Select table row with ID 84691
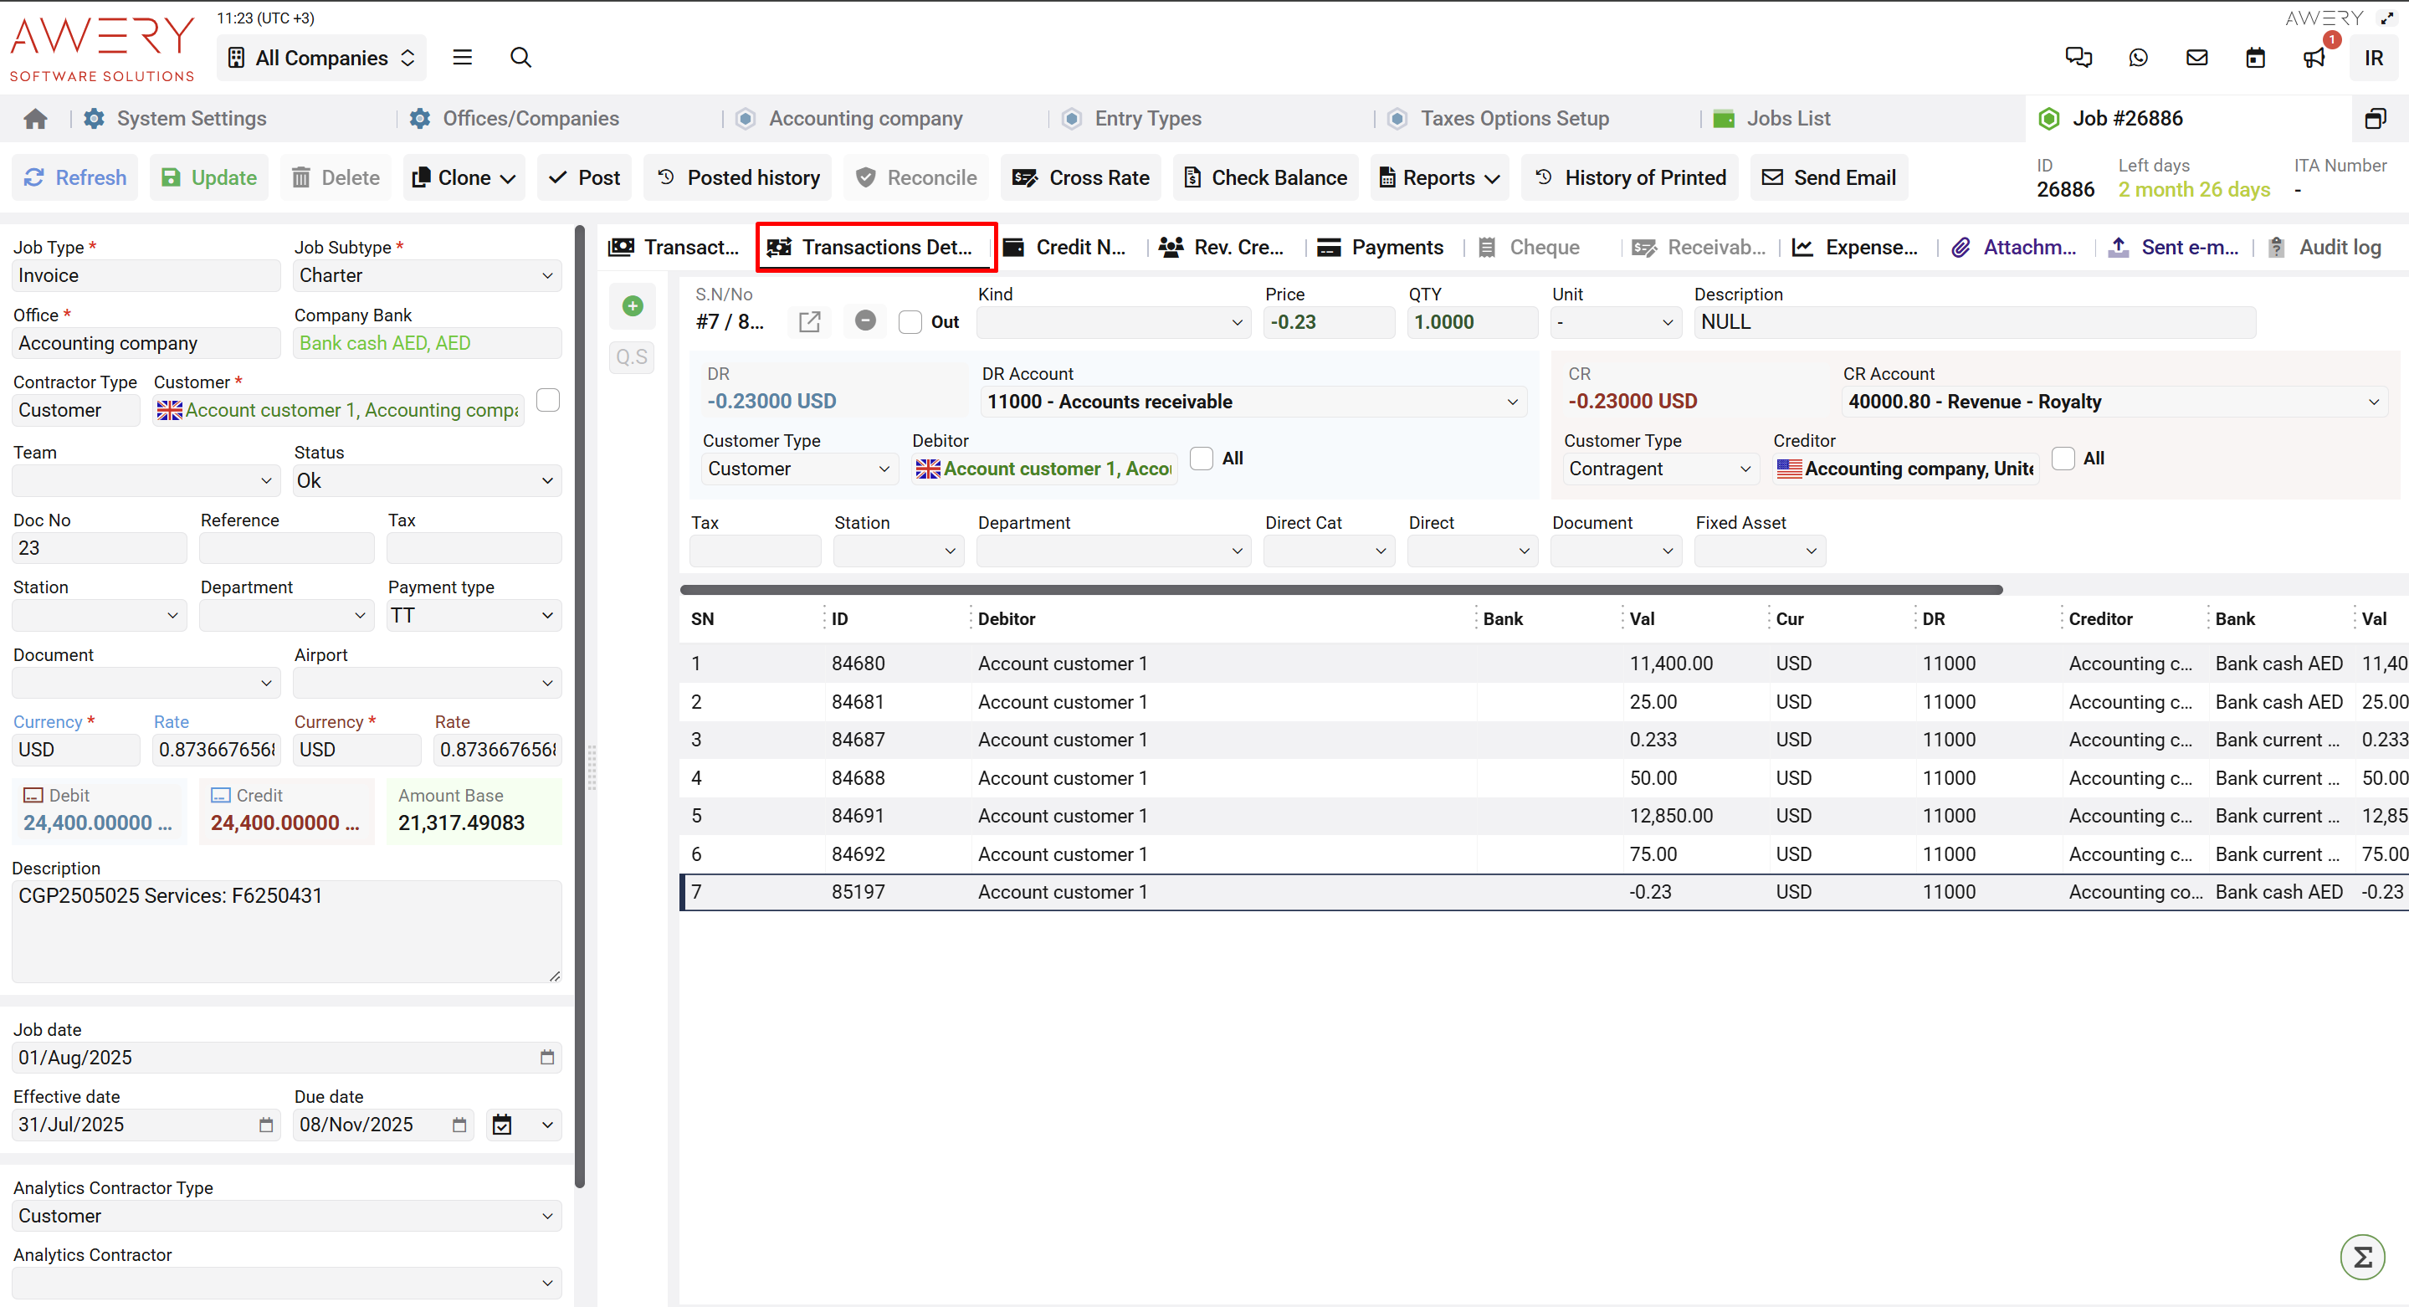 coord(1544,815)
